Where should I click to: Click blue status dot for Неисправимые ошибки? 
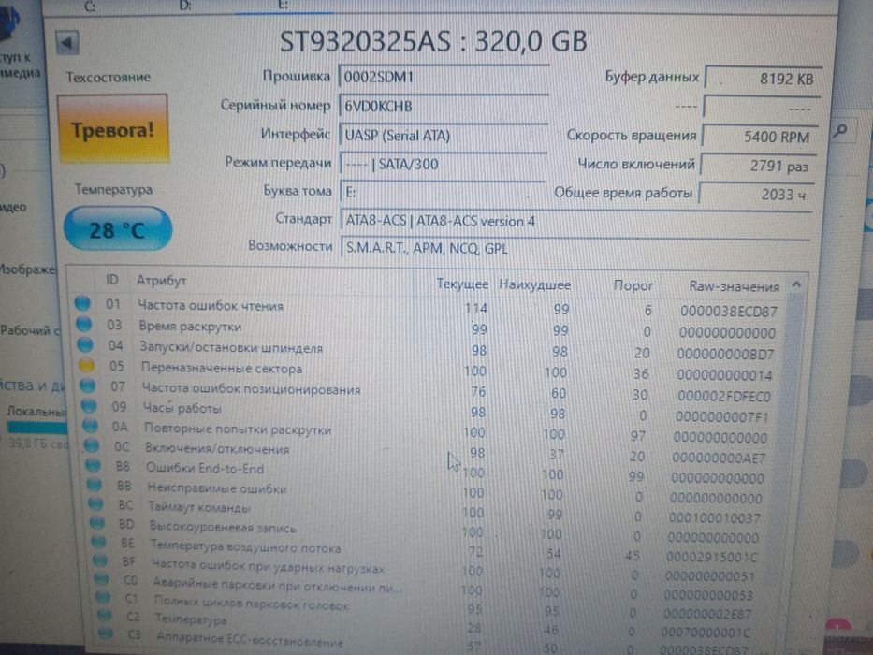(95, 485)
